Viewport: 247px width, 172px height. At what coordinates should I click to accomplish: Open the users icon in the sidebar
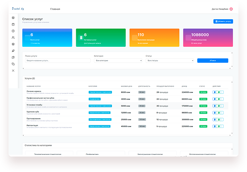(13, 37)
